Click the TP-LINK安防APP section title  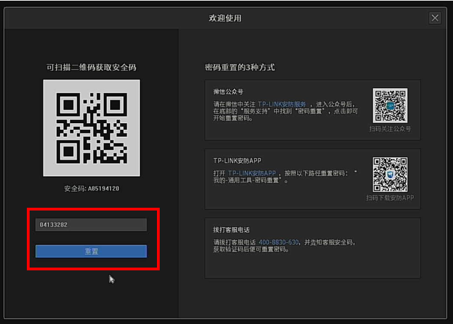pyautogui.click(x=238, y=161)
